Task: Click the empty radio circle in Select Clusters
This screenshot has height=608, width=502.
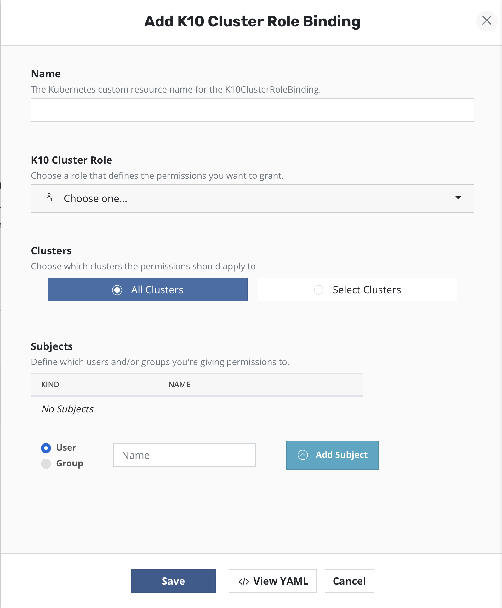Action: tap(318, 290)
